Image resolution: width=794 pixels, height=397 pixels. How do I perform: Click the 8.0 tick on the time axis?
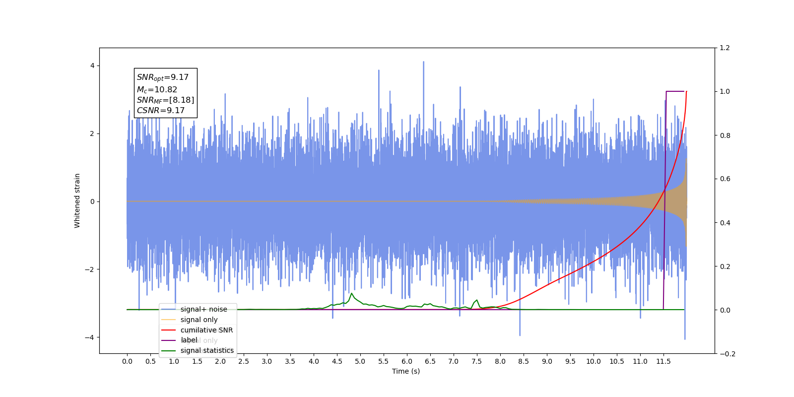click(500, 361)
